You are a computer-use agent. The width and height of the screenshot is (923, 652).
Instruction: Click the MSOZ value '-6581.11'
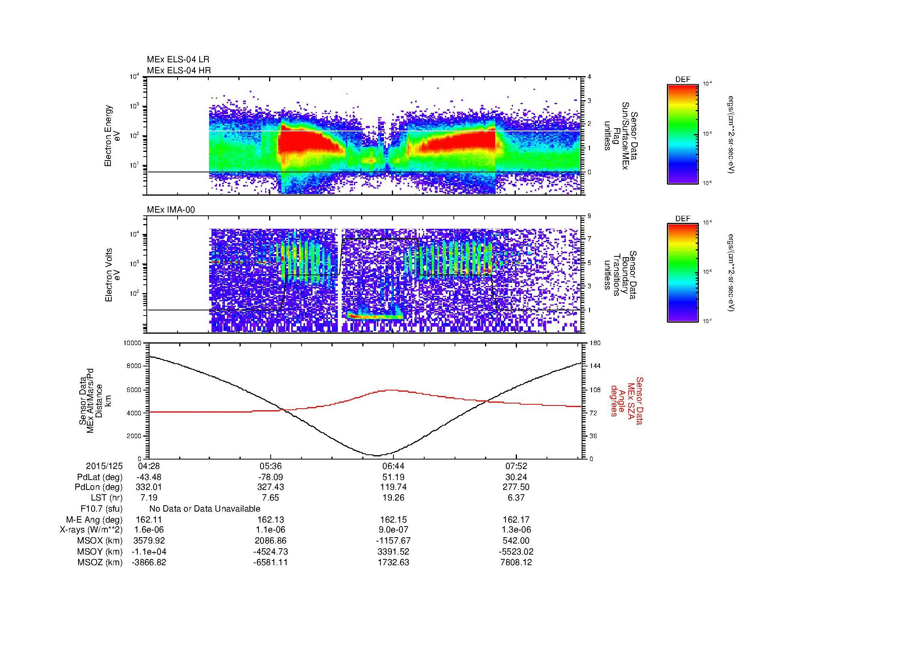coord(271,562)
